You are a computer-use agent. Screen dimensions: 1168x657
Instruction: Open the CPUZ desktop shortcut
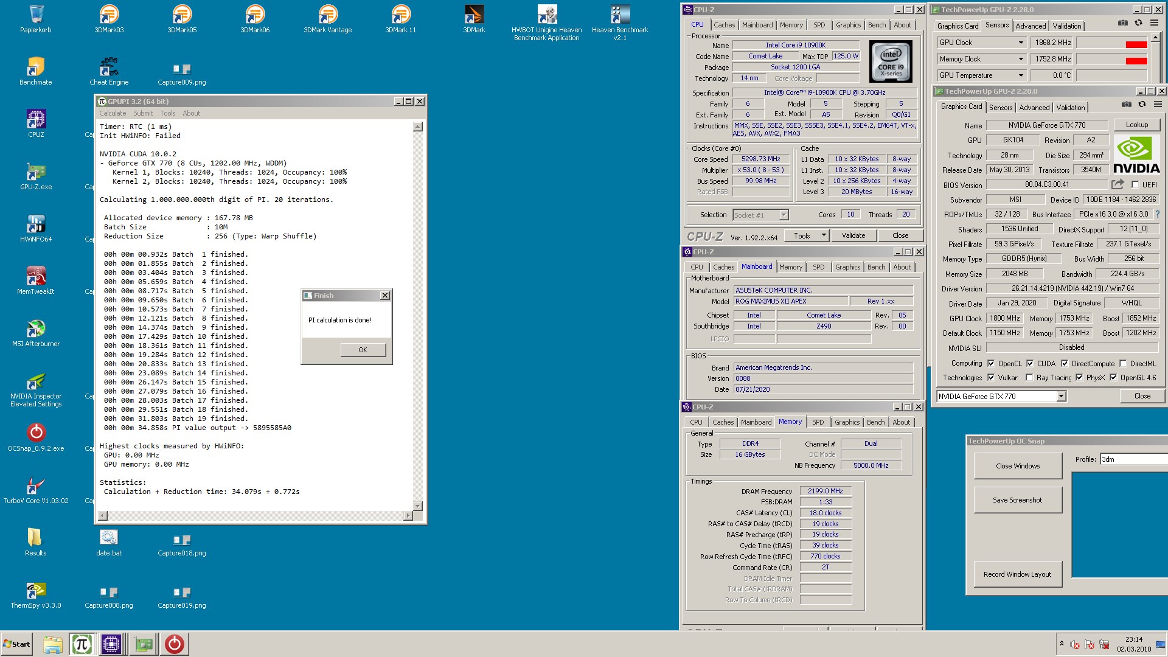pos(36,123)
